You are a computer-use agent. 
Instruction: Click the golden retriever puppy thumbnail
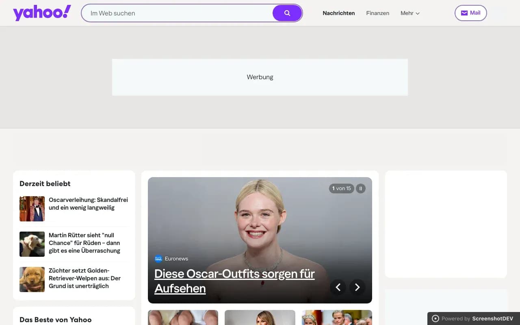32,279
